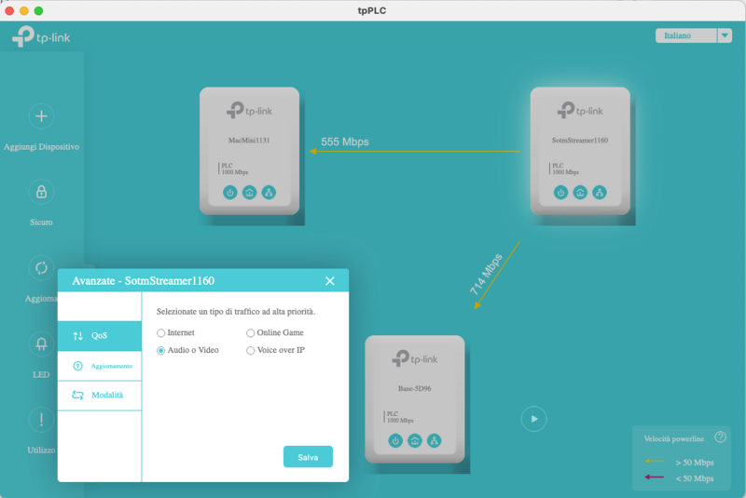Select the Internet traffic priority option

(161, 332)
